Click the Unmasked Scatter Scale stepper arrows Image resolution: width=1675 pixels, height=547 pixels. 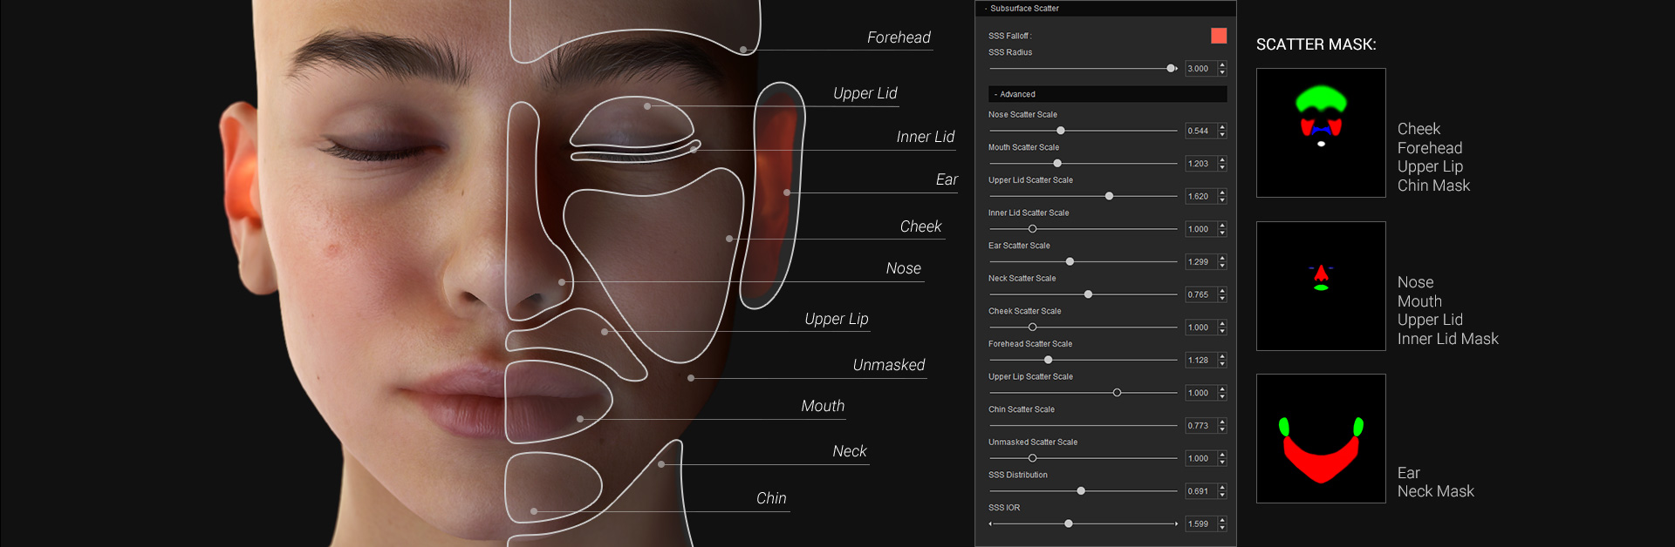1222,459
